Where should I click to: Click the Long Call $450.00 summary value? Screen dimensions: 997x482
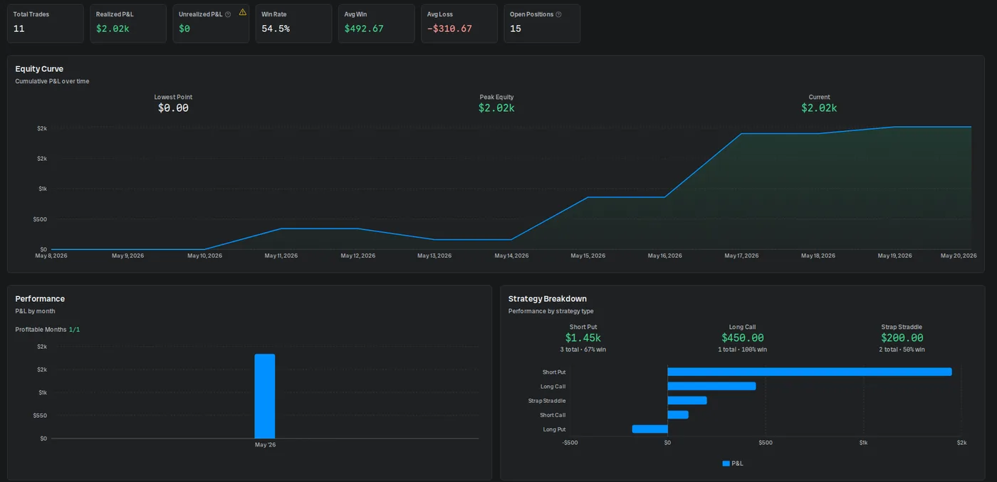pyautogui.click(x=743, y=338)
